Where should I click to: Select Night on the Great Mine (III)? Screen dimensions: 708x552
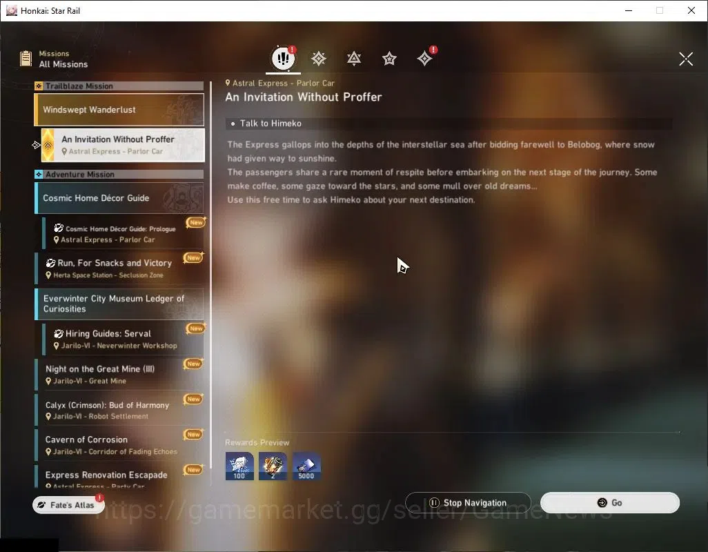119,374
